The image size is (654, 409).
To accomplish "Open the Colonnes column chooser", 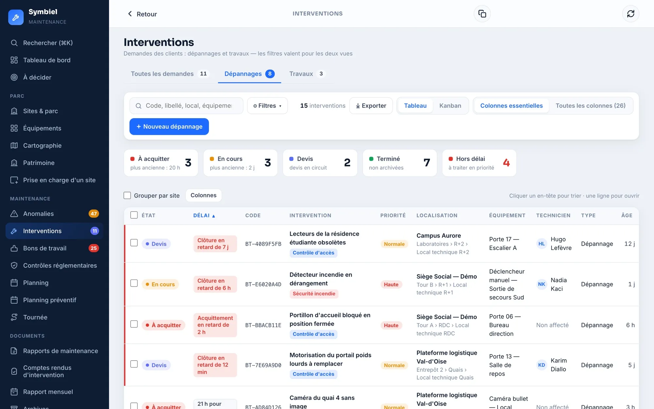I will (203, 195).
